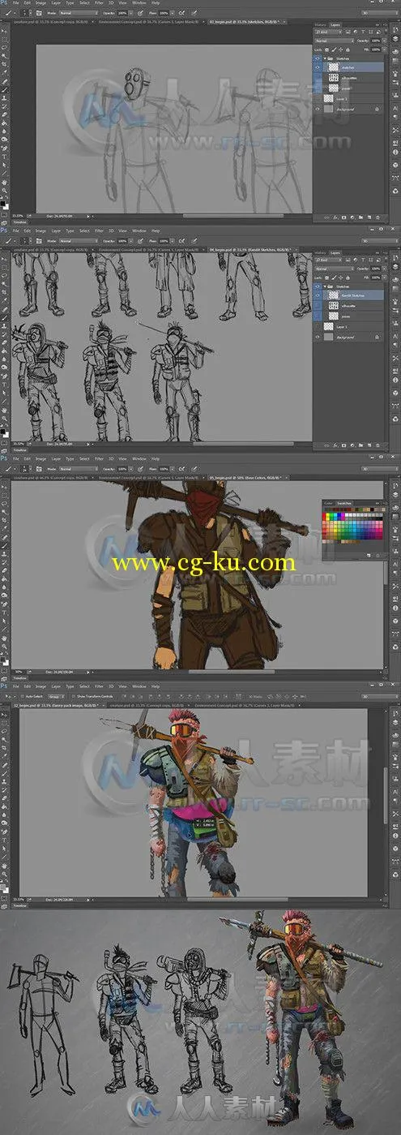This screenshot has width=401, height=1135.
Task: Open blend mode dropdown in 04_begin.psd Layers panel
Action: [x=335, y=269]
